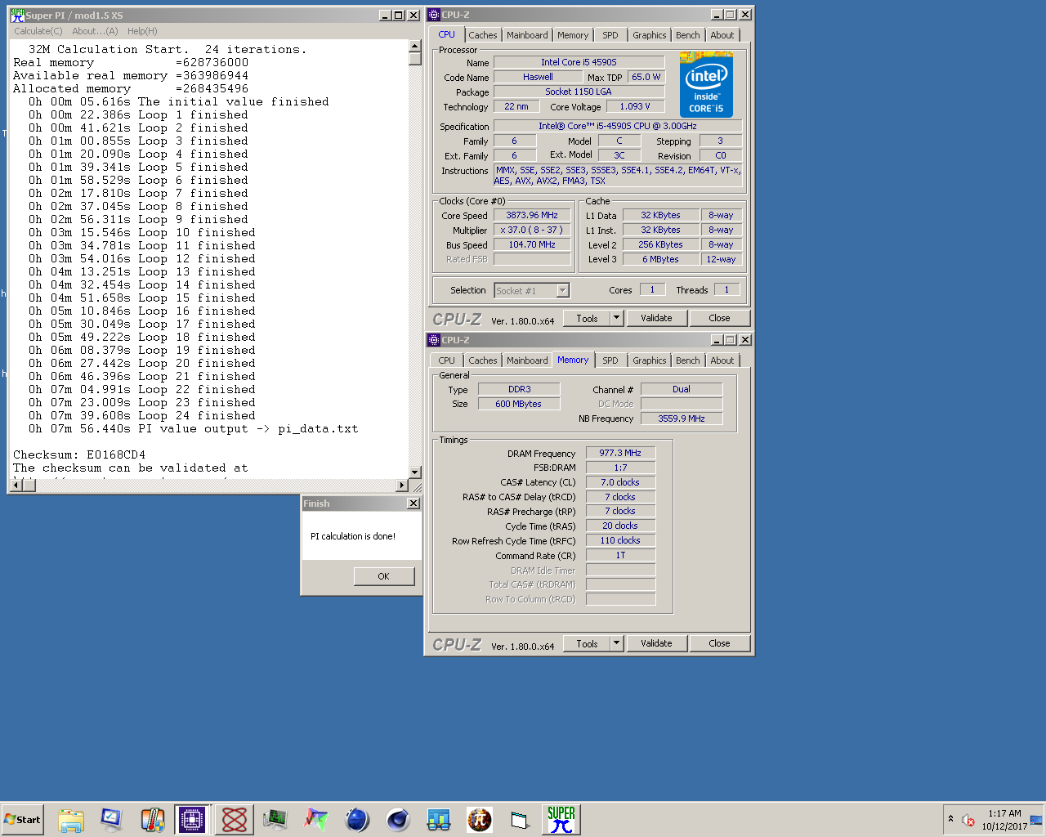Image resolution: width=1046 pixels, height=837 pixels.
Task: Click the red atom-shaped taskbar icon
Action: 234,820
